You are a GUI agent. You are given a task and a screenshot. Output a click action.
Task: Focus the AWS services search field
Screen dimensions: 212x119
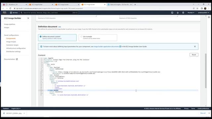(49, 13)
